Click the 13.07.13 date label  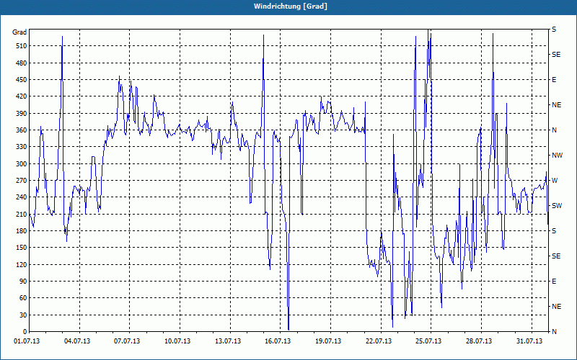point(228,341)
